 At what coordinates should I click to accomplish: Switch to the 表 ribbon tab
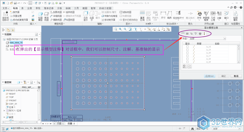[x=22, y=8]
